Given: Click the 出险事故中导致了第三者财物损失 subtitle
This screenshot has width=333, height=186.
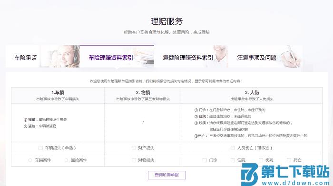Looking at the screenshot, I should (x=143, y=99).
